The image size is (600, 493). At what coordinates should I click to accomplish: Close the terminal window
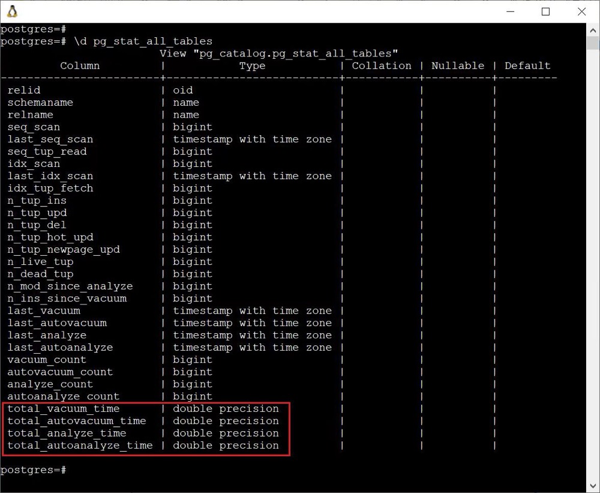pyautogui.click(x=581, y=11)
